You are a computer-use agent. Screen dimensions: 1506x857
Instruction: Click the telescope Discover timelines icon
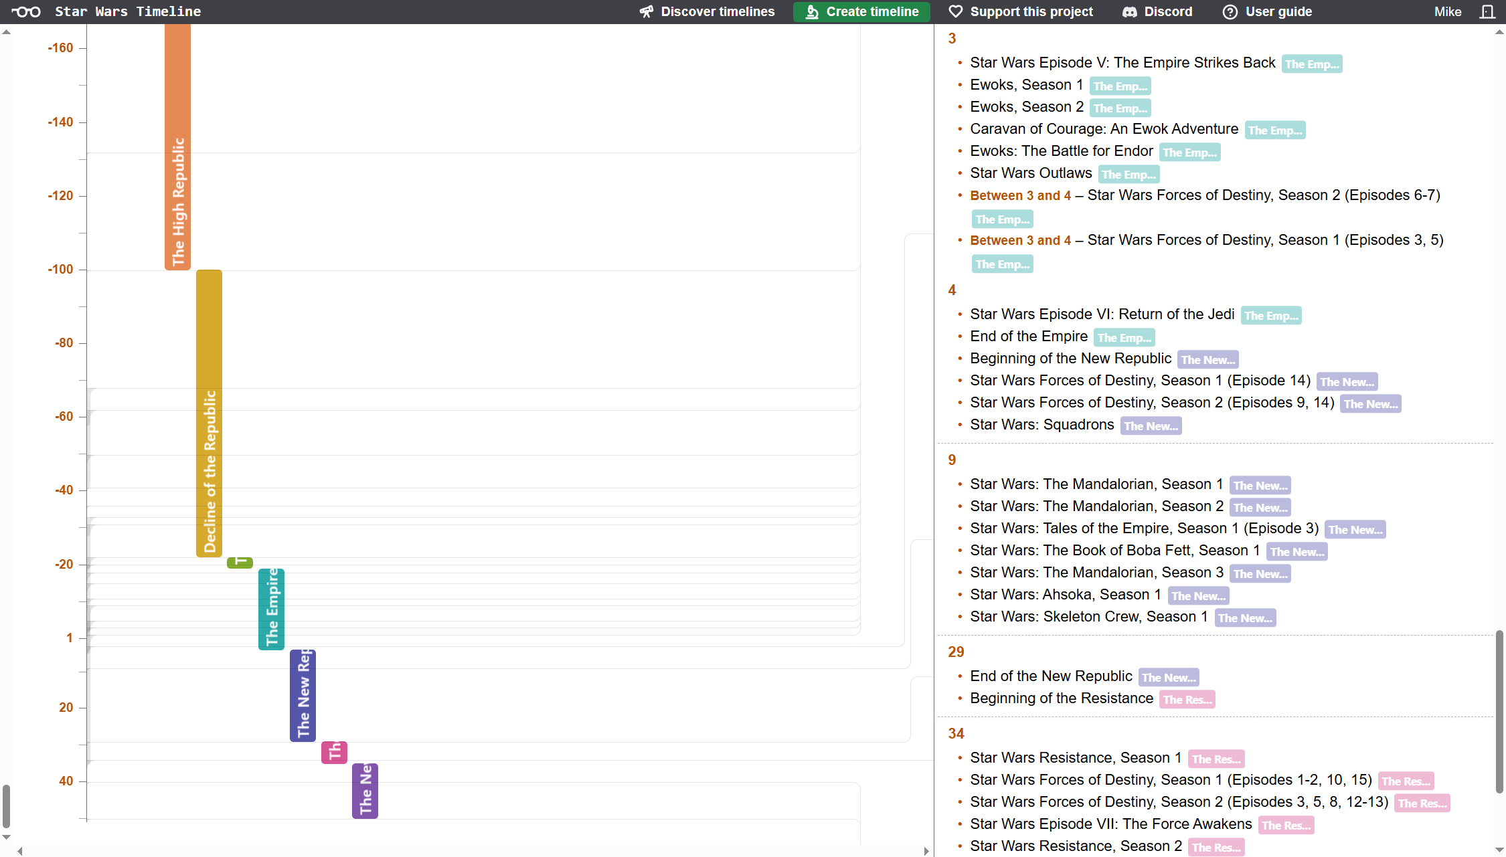click(646, 11)
